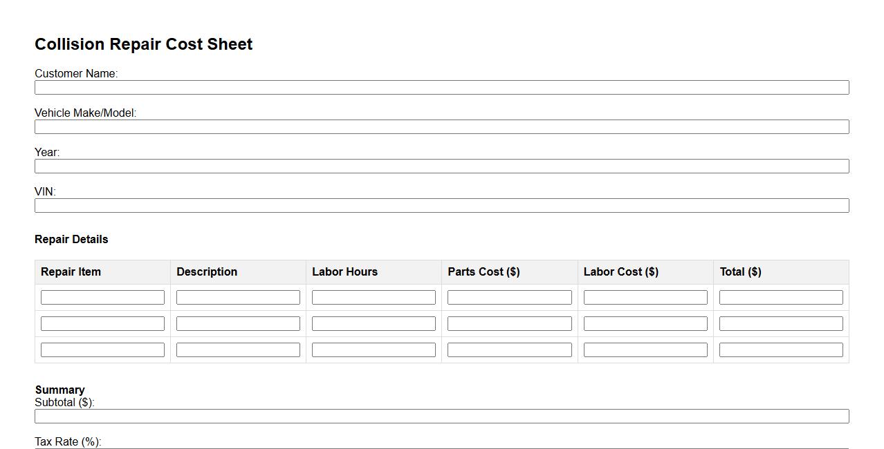Focus second row Description field

(x=238, y=323)
